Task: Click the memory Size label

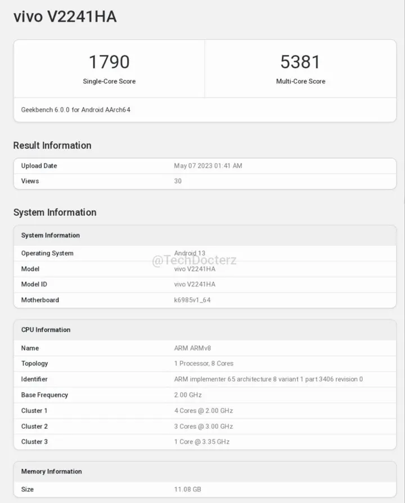Action: coord(27,489)
